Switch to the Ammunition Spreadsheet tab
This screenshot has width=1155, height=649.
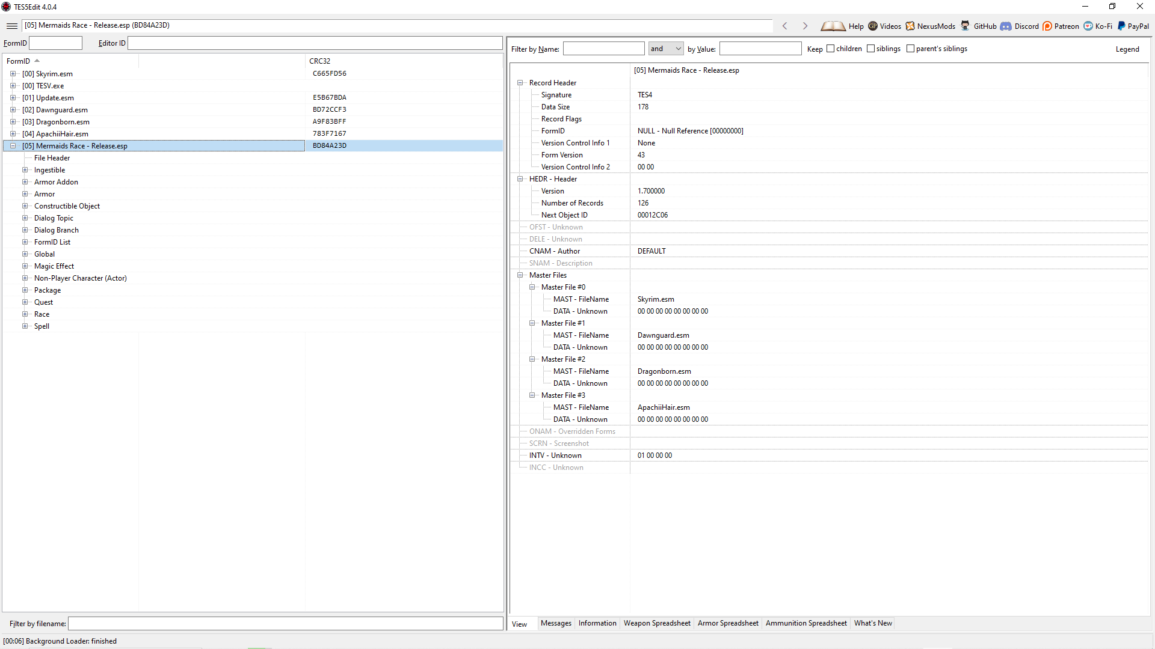(806, 623)
